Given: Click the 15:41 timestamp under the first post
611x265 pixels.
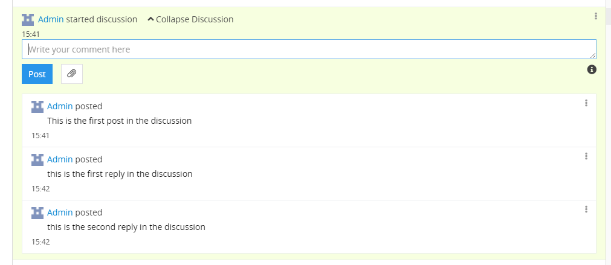Looking at the screenshot, I should click(40, 135).
